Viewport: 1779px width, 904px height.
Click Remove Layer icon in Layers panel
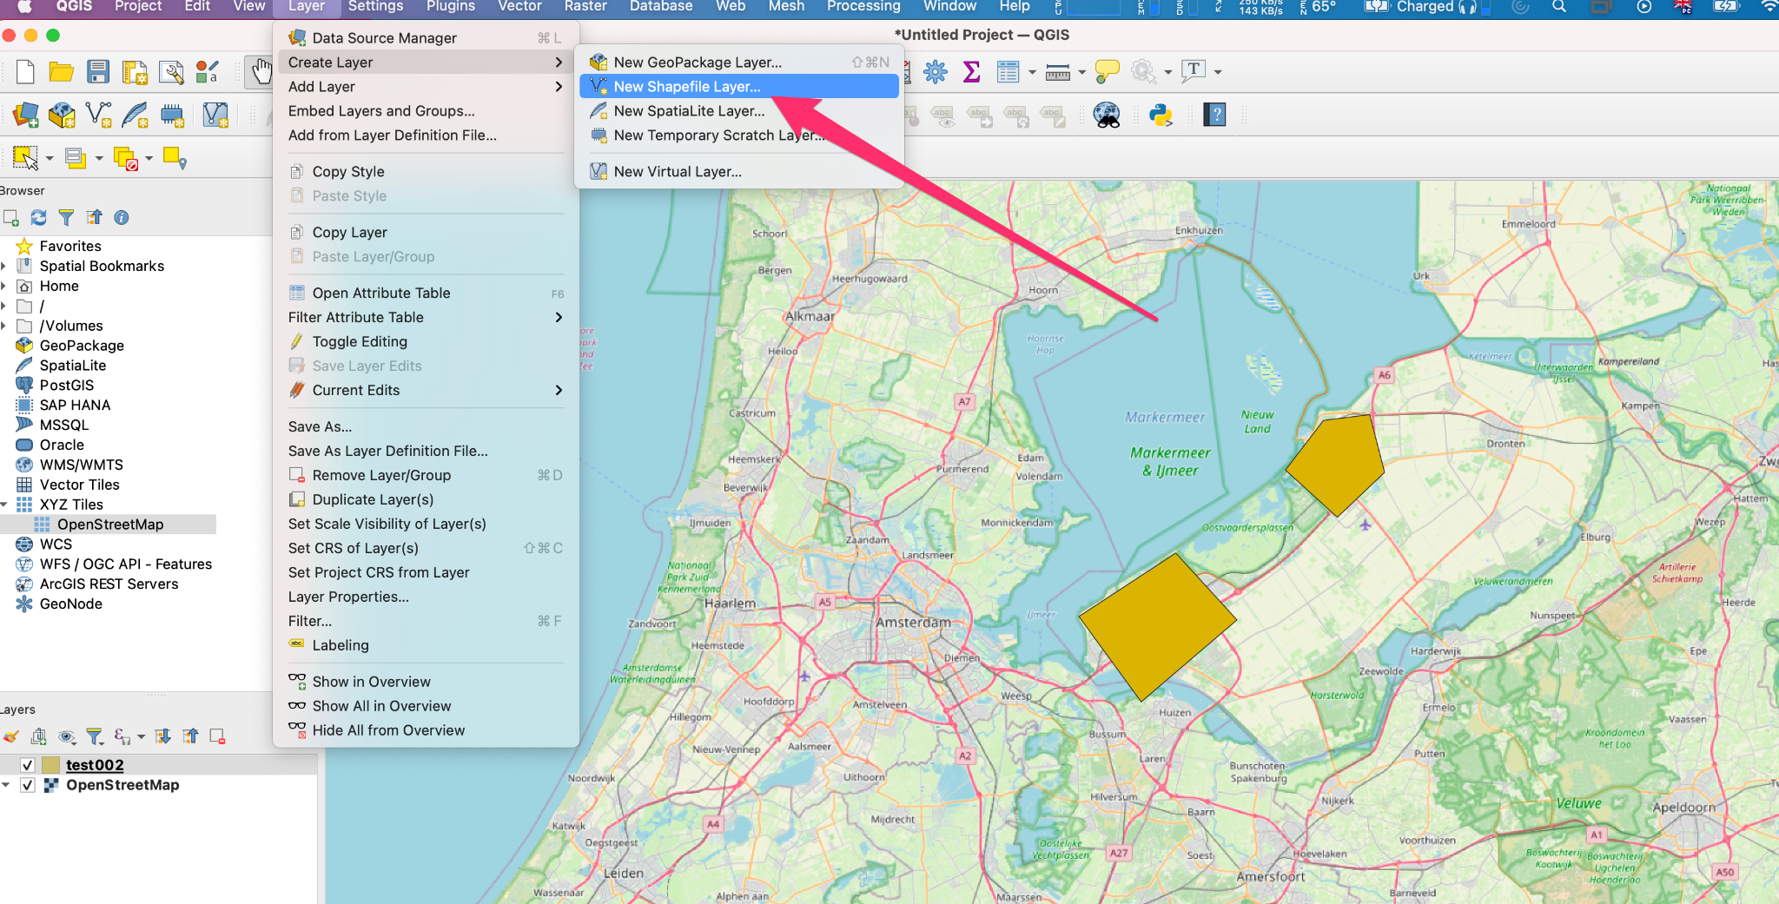(217, 737)
